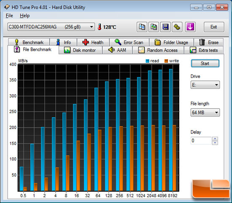The width and height of the screenshot is (232, 203).
Task: Open the Folder Usage tab
Action: 172,42
